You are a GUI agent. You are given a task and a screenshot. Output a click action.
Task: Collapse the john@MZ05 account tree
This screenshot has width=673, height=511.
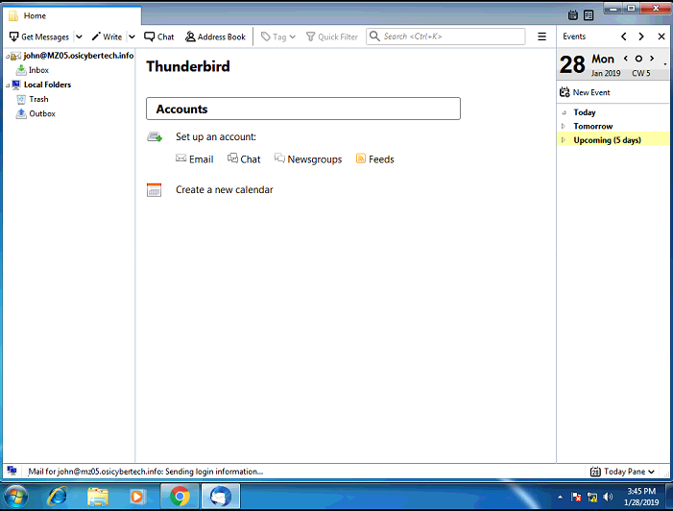click(x=8, y=57)
